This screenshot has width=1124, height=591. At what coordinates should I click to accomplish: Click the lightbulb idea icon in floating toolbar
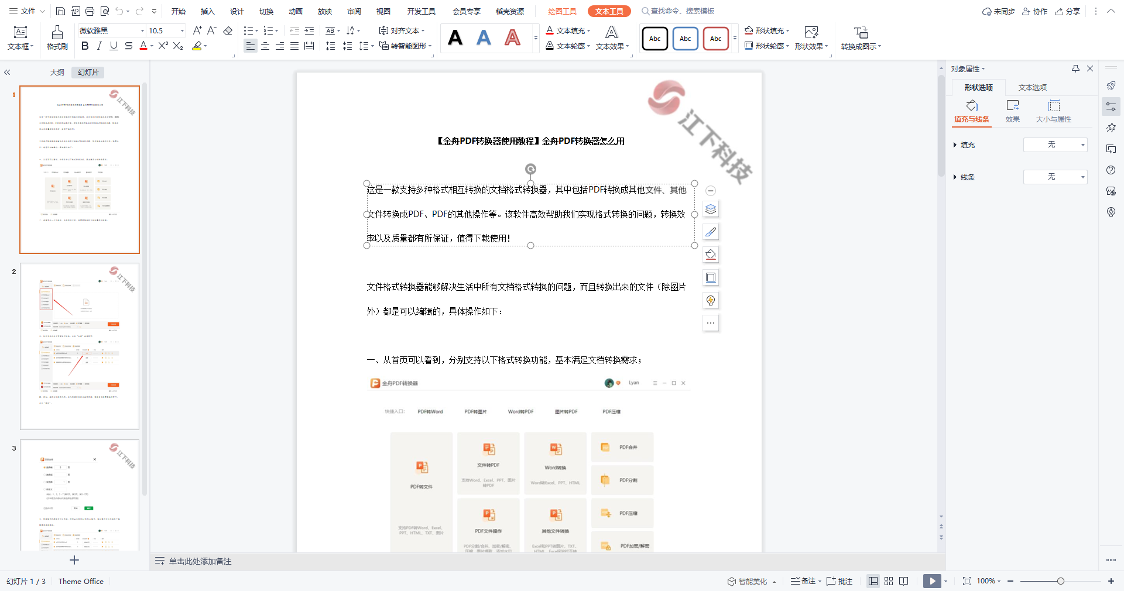tap(711, 300)
